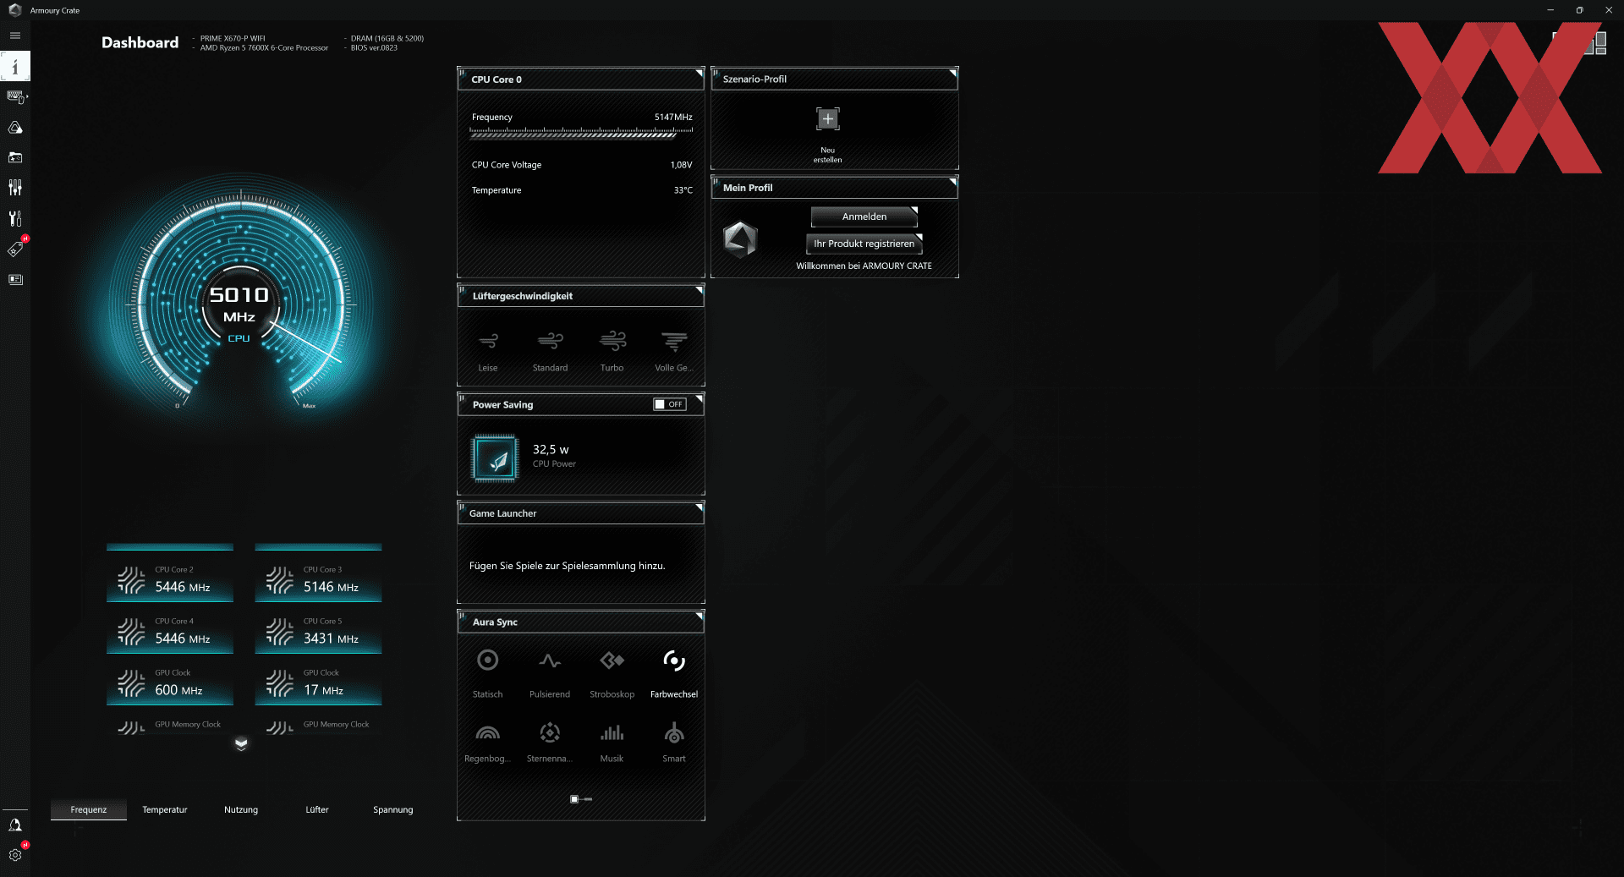Click the Armoury Crate logo in title bar
The width and height of the screenshot is (1624, 877).
(14, 10)
